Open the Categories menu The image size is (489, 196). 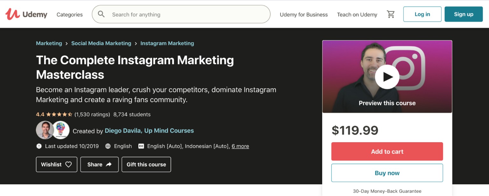[69, 14]
